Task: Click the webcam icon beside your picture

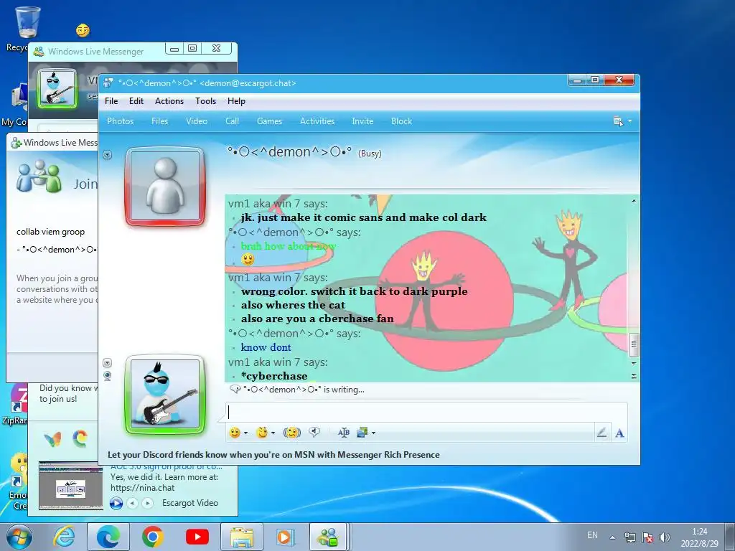Action: coord(108,376)
